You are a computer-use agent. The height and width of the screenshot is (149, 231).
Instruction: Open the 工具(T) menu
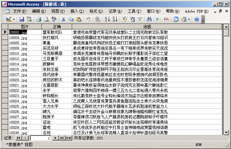134,11
